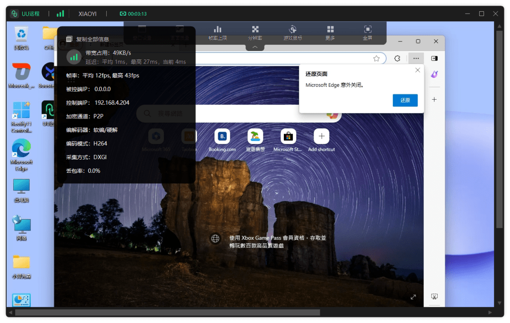Image resolution: width=510 pixels, height=323 pixels.
Task: Open Edge's three-dot settings menu
Action: pos(416,59)
